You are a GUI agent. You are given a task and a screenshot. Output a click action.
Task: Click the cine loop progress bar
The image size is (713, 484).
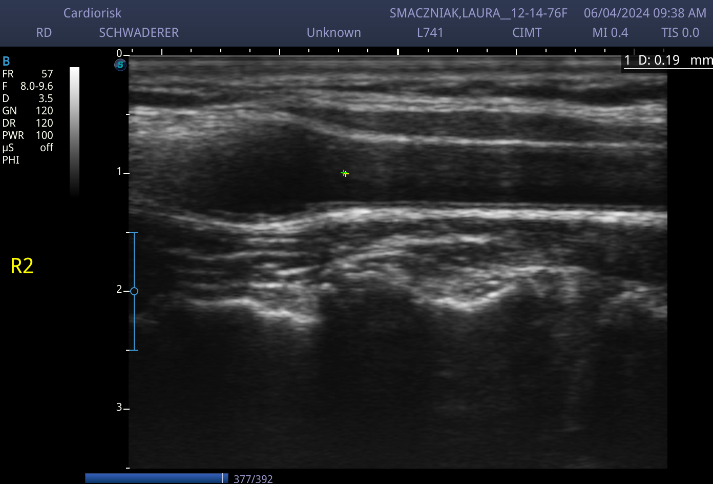(x=157, y=478)
